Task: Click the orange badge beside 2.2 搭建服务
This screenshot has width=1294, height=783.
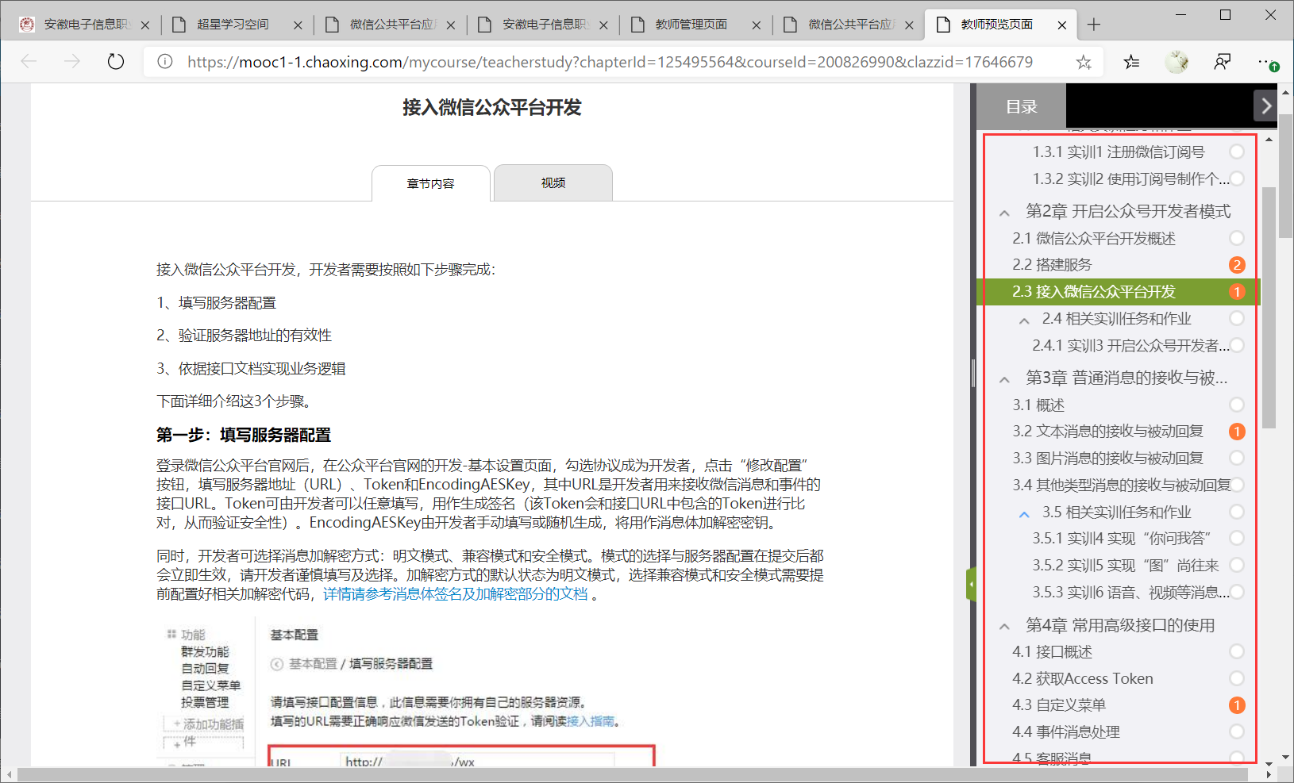Action: point(1236,265)
